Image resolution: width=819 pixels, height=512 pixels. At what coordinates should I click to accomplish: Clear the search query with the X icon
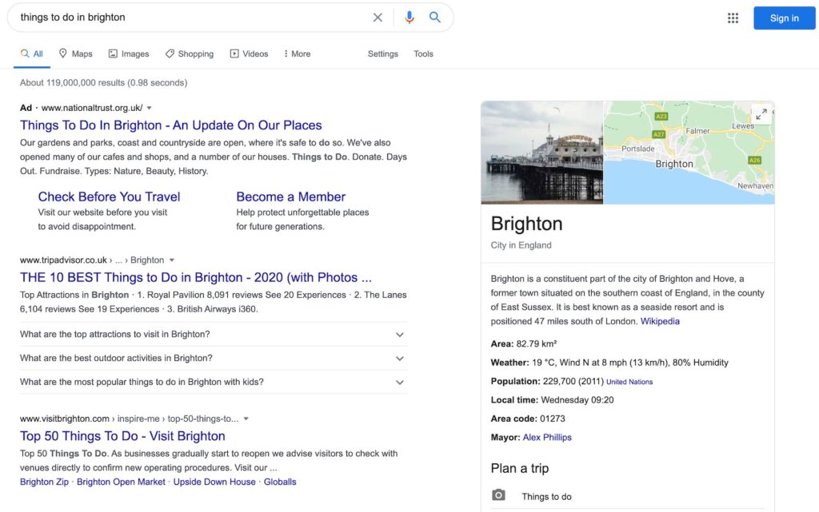(378, 17)
